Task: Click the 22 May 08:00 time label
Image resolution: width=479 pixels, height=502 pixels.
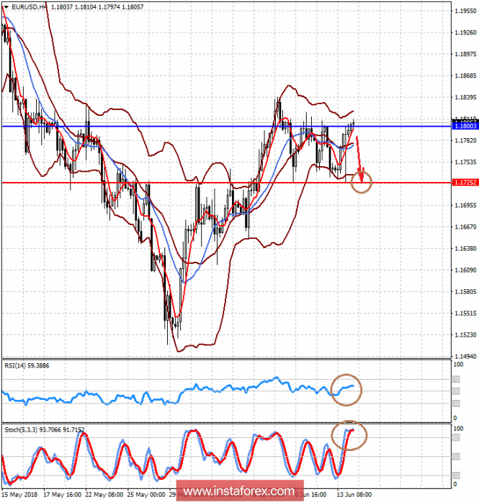Action: coord(104,495)
